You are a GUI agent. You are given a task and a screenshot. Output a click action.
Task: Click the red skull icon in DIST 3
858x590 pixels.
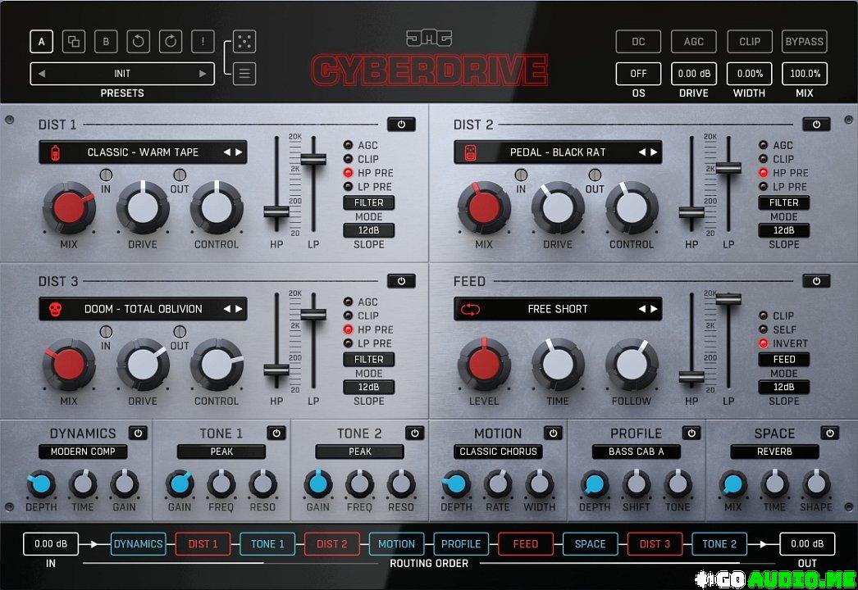(x=55, y=309)
